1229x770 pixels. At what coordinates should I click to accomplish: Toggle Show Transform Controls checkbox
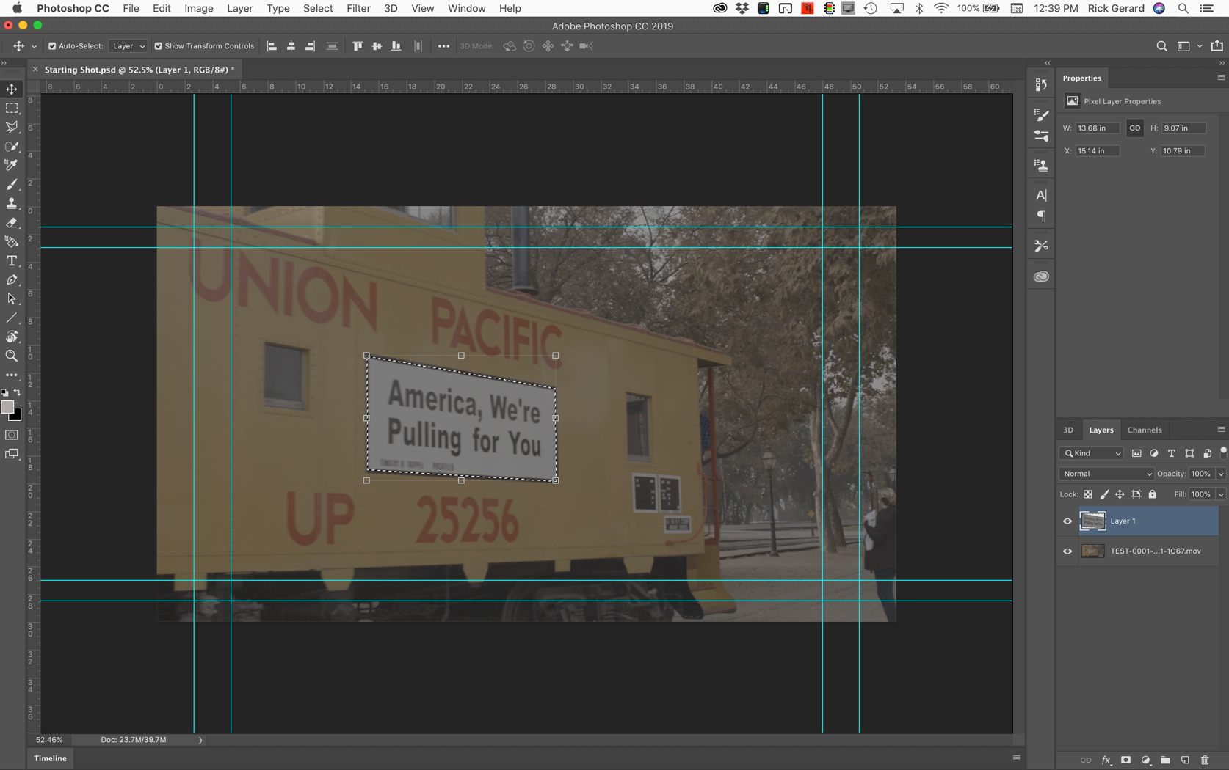tap(158, 46)
